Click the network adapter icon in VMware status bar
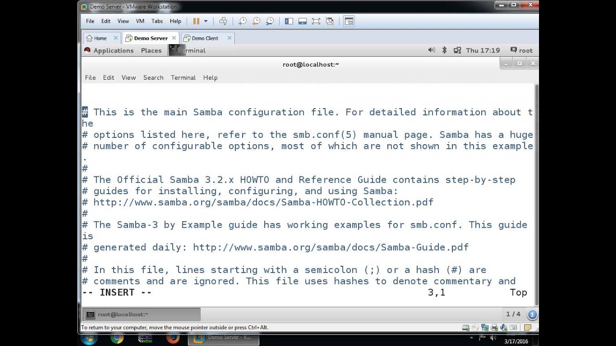This screenshot has width=616, height=346. coord(485,328)
